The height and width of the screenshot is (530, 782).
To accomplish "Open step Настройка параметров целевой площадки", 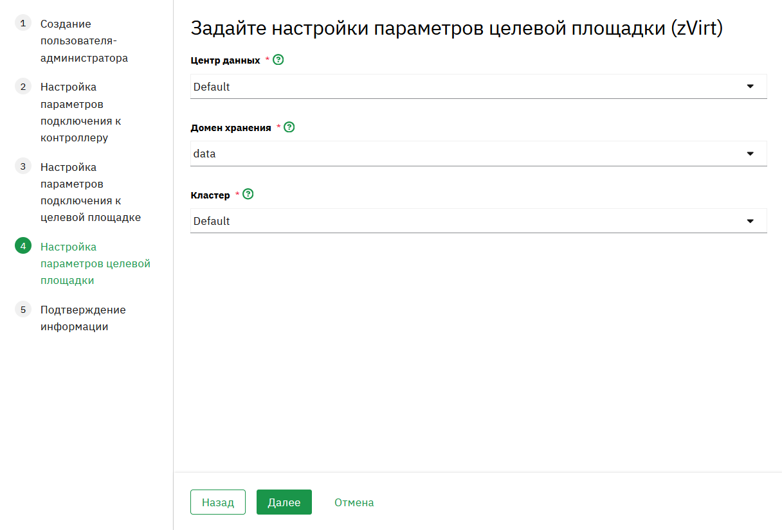I will pos(96,263).
